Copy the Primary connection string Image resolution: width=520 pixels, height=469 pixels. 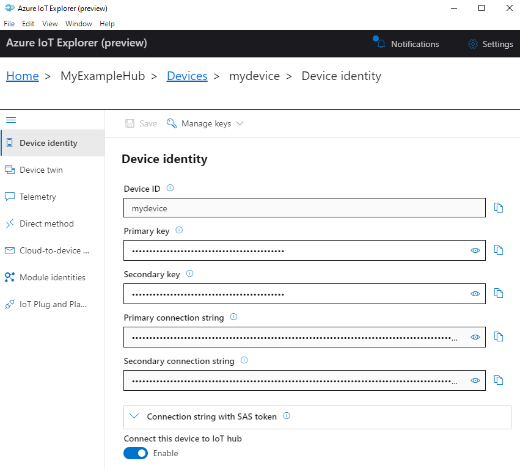499,336
